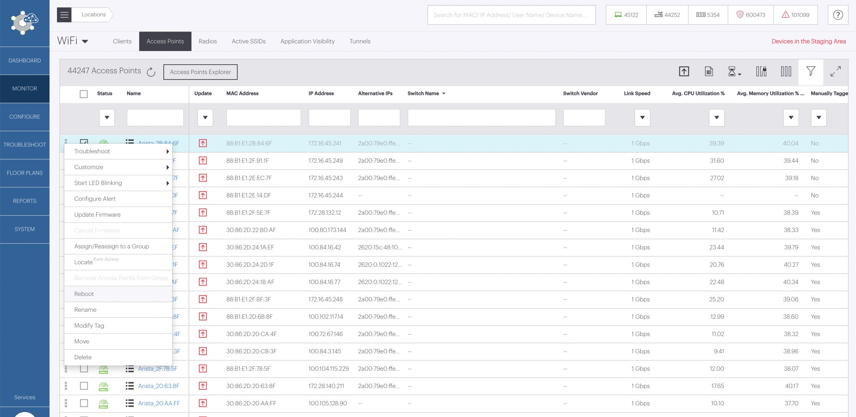Expand the WiFi dropdown arrow
The image size is (856, 417).
85,41
